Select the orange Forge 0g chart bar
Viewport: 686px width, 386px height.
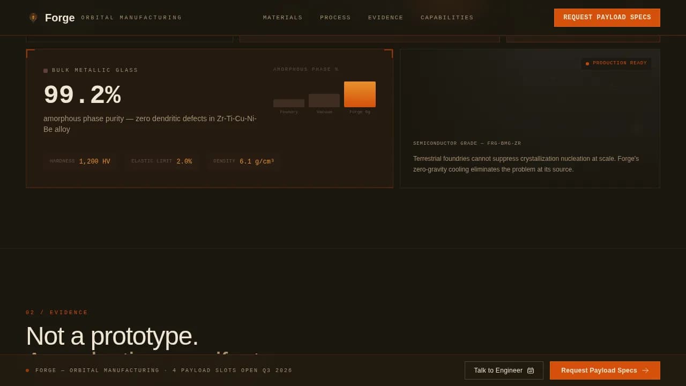point(360,94)
